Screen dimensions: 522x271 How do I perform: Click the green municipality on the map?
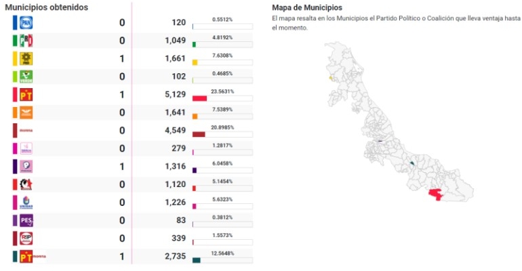click(x=411, y=163)
